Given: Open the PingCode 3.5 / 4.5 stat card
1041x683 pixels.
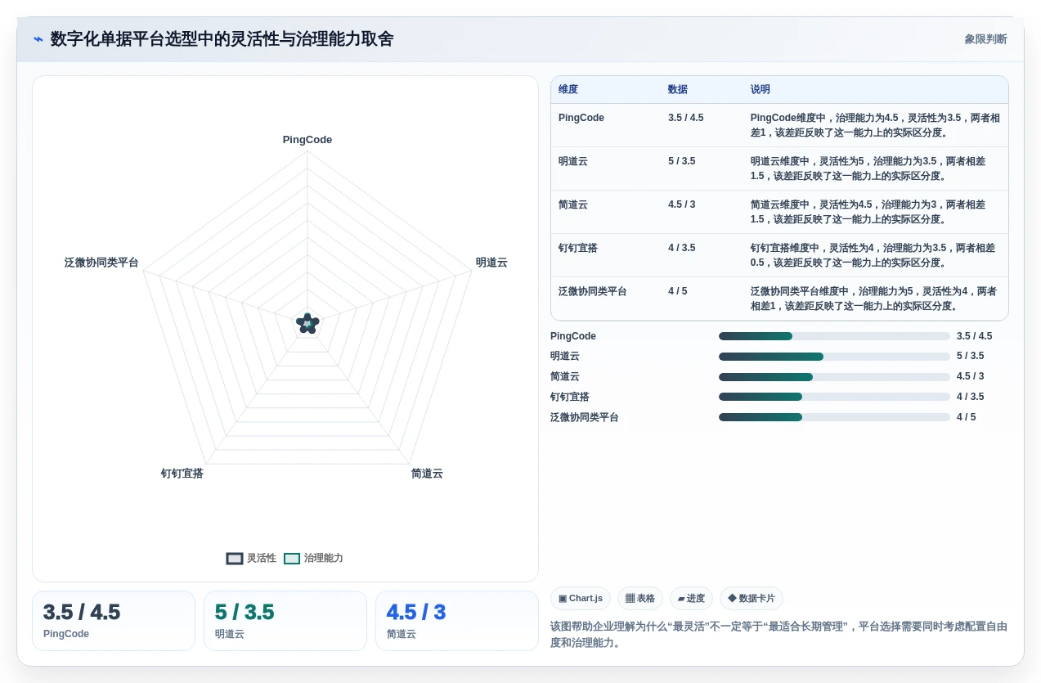Looking at the screenshot, I should 114,621.
